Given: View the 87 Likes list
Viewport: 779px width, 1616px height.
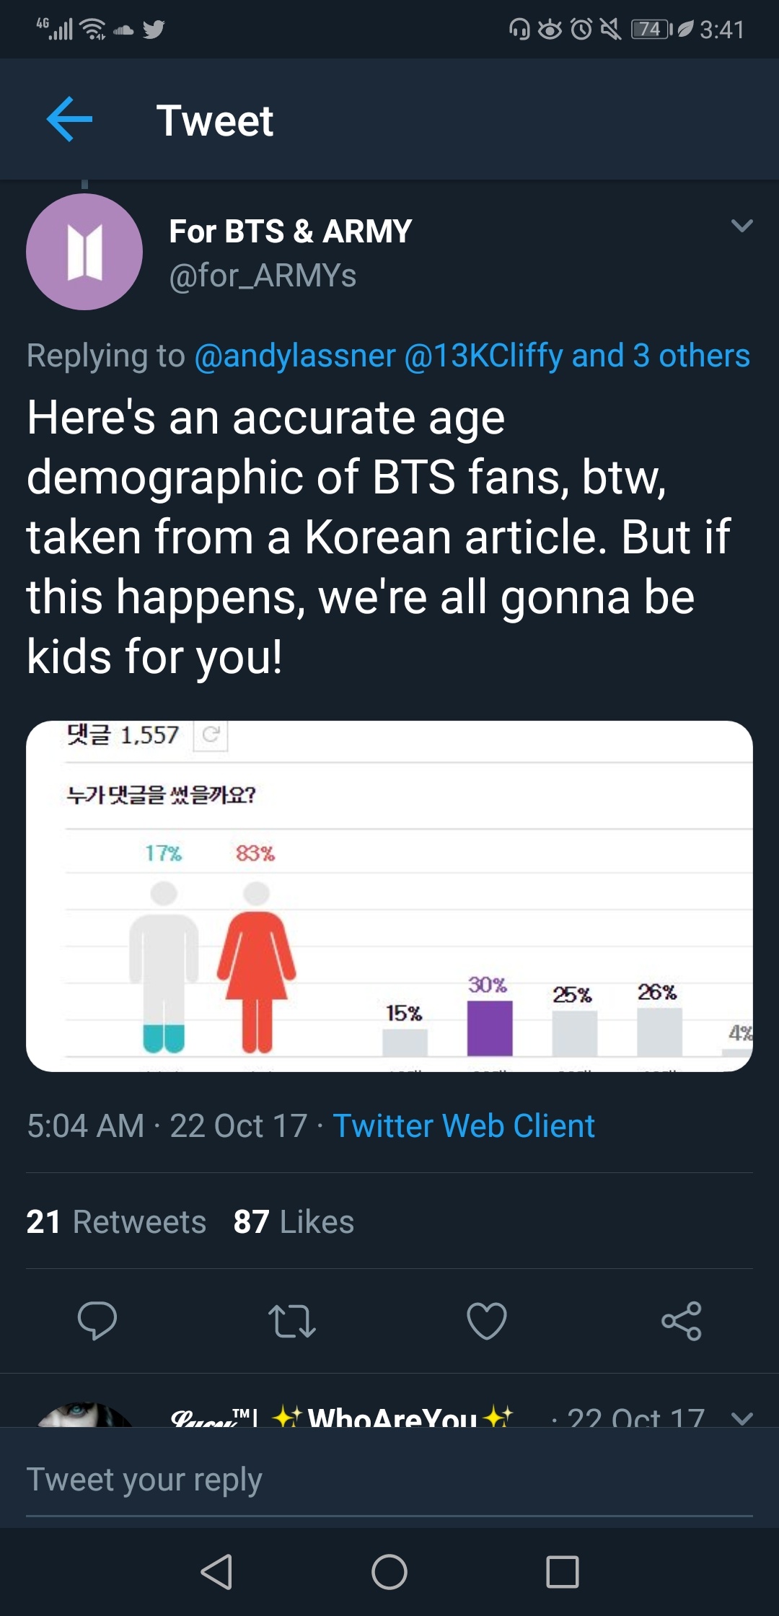Looking at the screenshot, I should point(294,1221).
